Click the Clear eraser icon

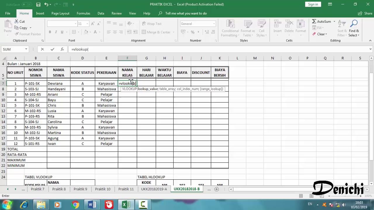[314, 34]
